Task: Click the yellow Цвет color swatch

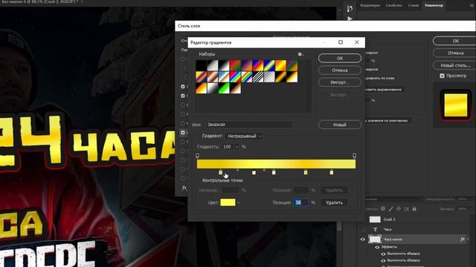Action: tap(228, 202)
